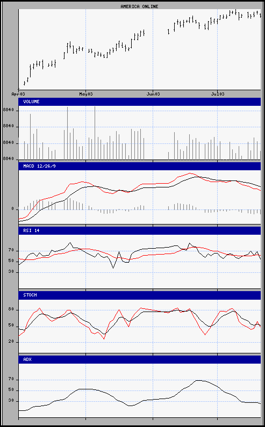Select the Jun03 date label
265x427 pixels.
click(x=153, y=94)
